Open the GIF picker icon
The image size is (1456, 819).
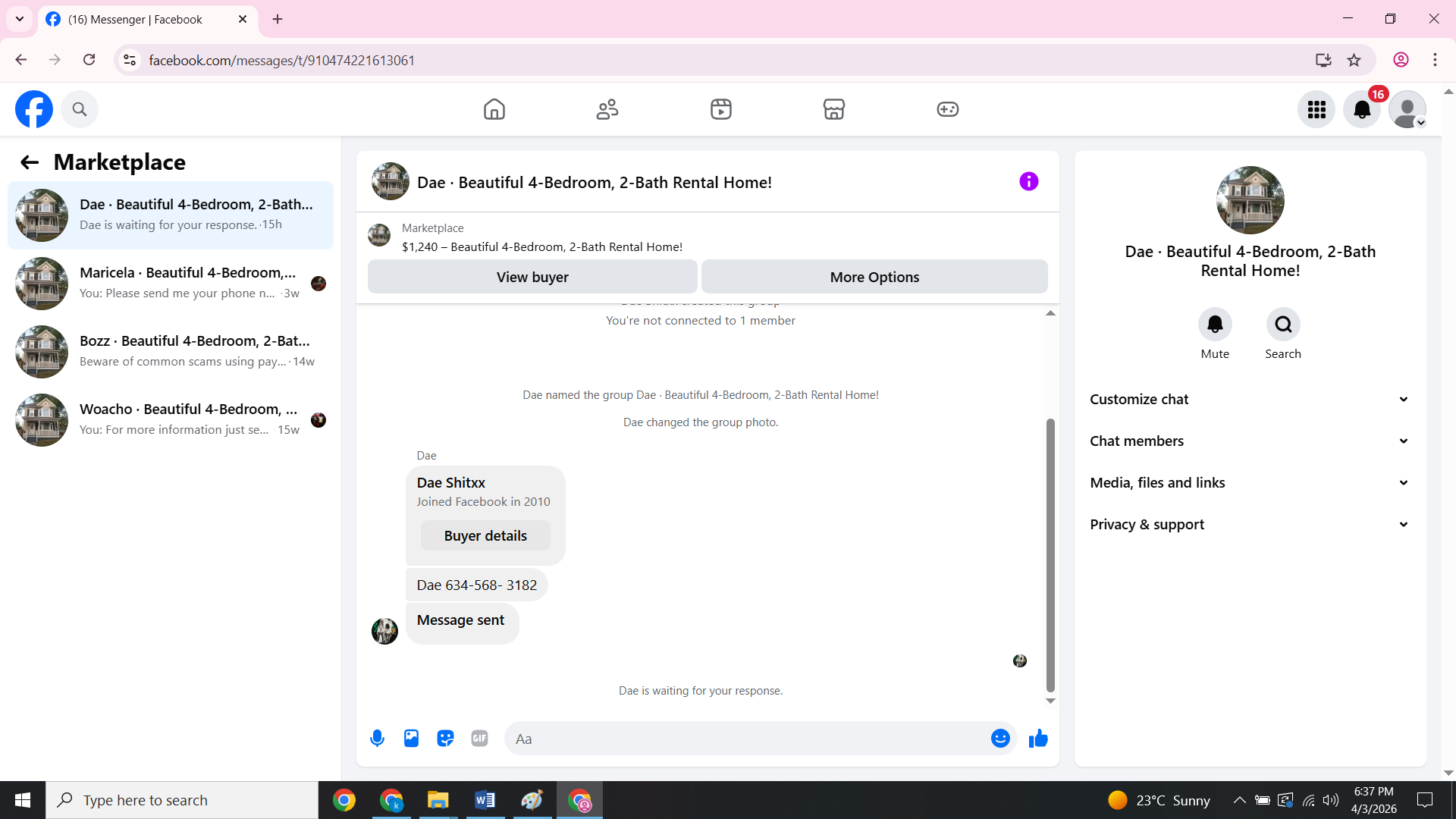[479, 738]
